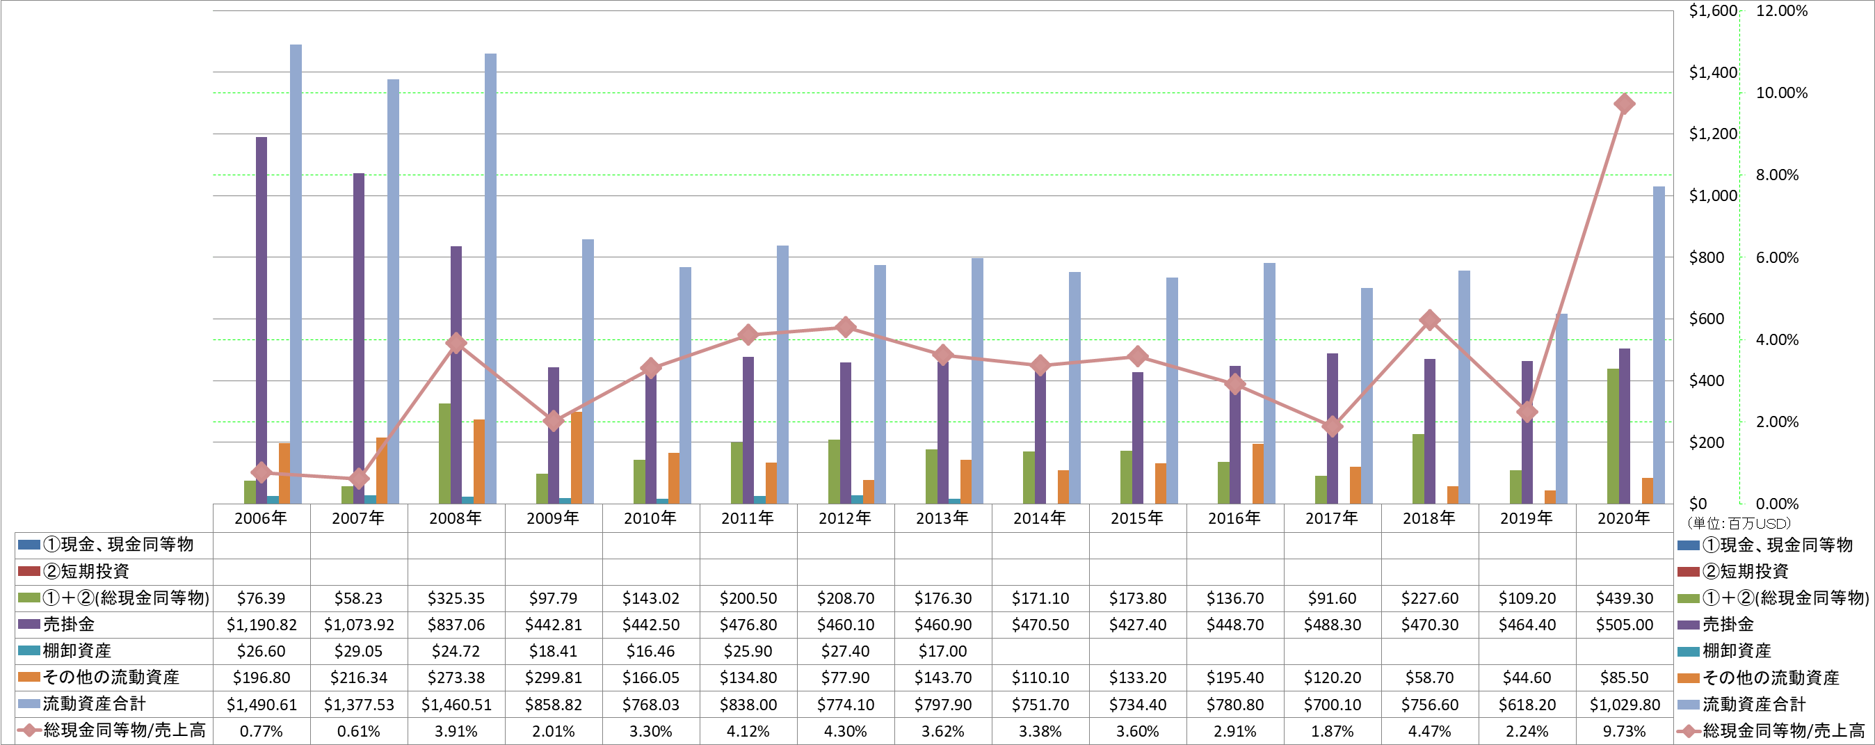Click the $17.00 inventory cell for 2013年
This screenshot has height=745, width=1875.
coord(942,651)
